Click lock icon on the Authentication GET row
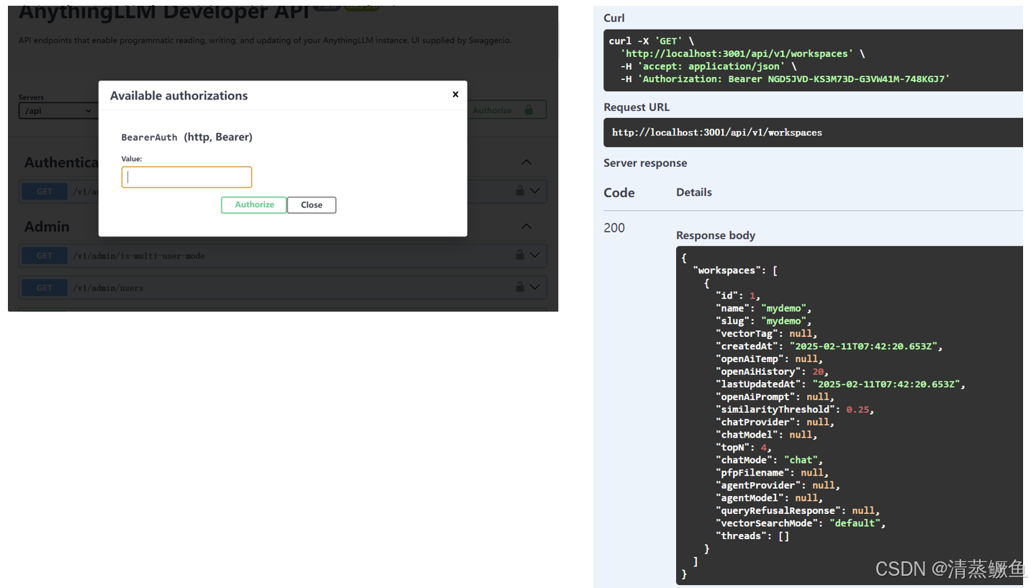The image size is (1031, 588). tap(519, 191)
